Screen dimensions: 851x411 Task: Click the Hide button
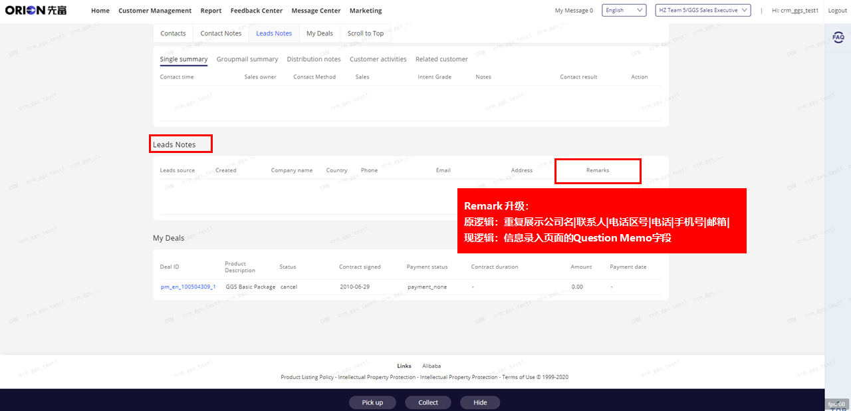pyautogui.click(x=480, y=402)
